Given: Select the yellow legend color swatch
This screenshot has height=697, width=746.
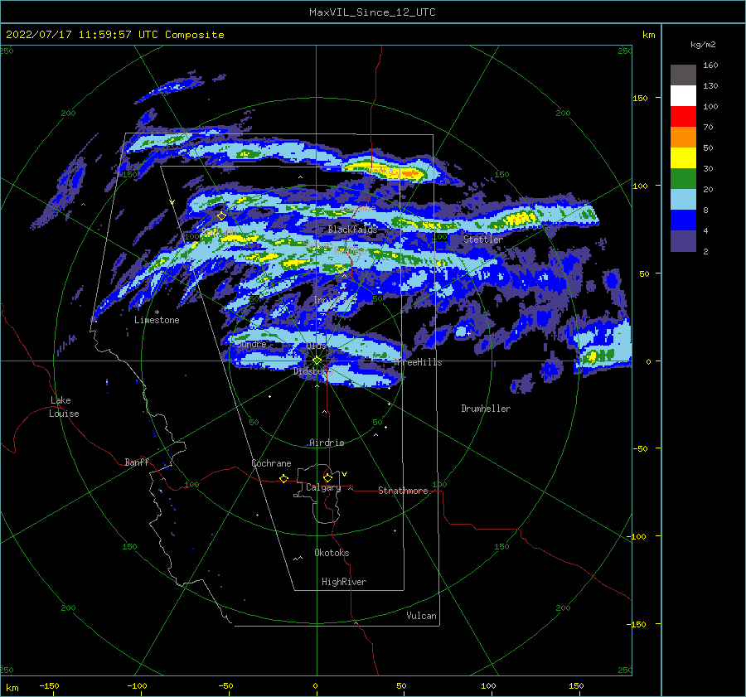Looking at the screenshot, I should 683,158.
